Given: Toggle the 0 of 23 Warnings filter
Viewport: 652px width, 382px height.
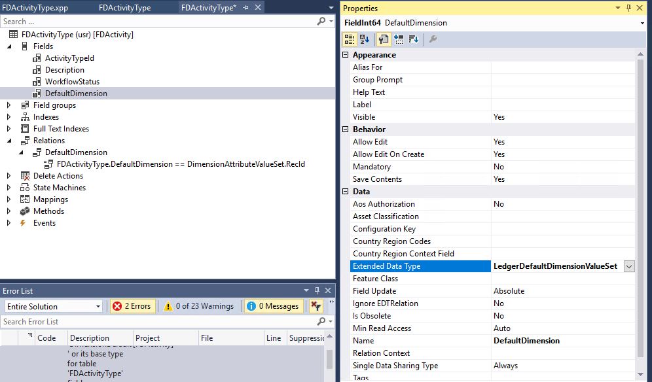Looking at the screenshot, I should click(198, 306).
